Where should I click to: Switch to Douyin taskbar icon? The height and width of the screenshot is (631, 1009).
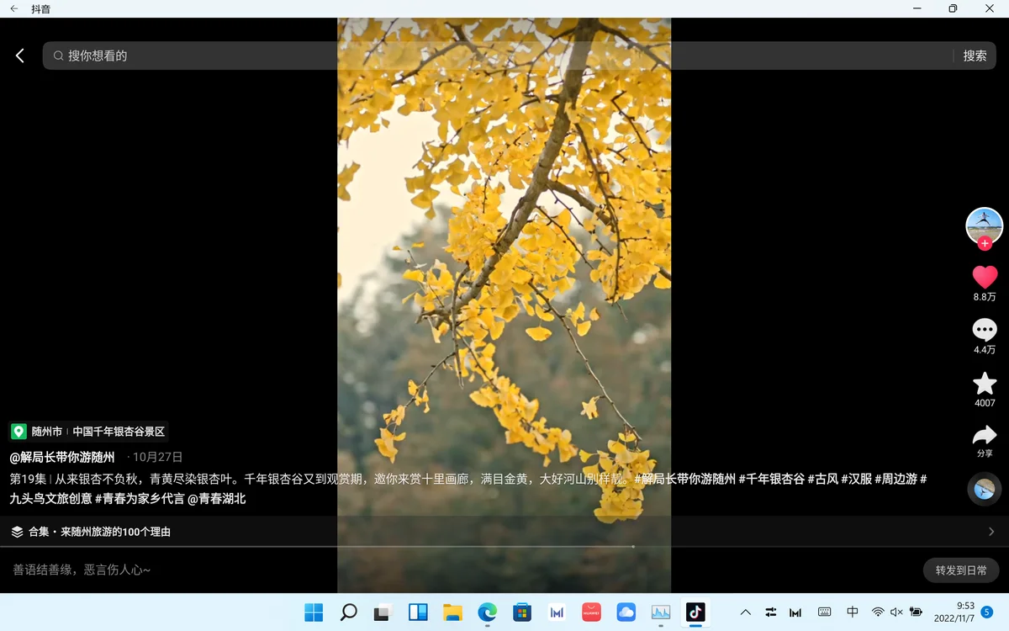695,612
